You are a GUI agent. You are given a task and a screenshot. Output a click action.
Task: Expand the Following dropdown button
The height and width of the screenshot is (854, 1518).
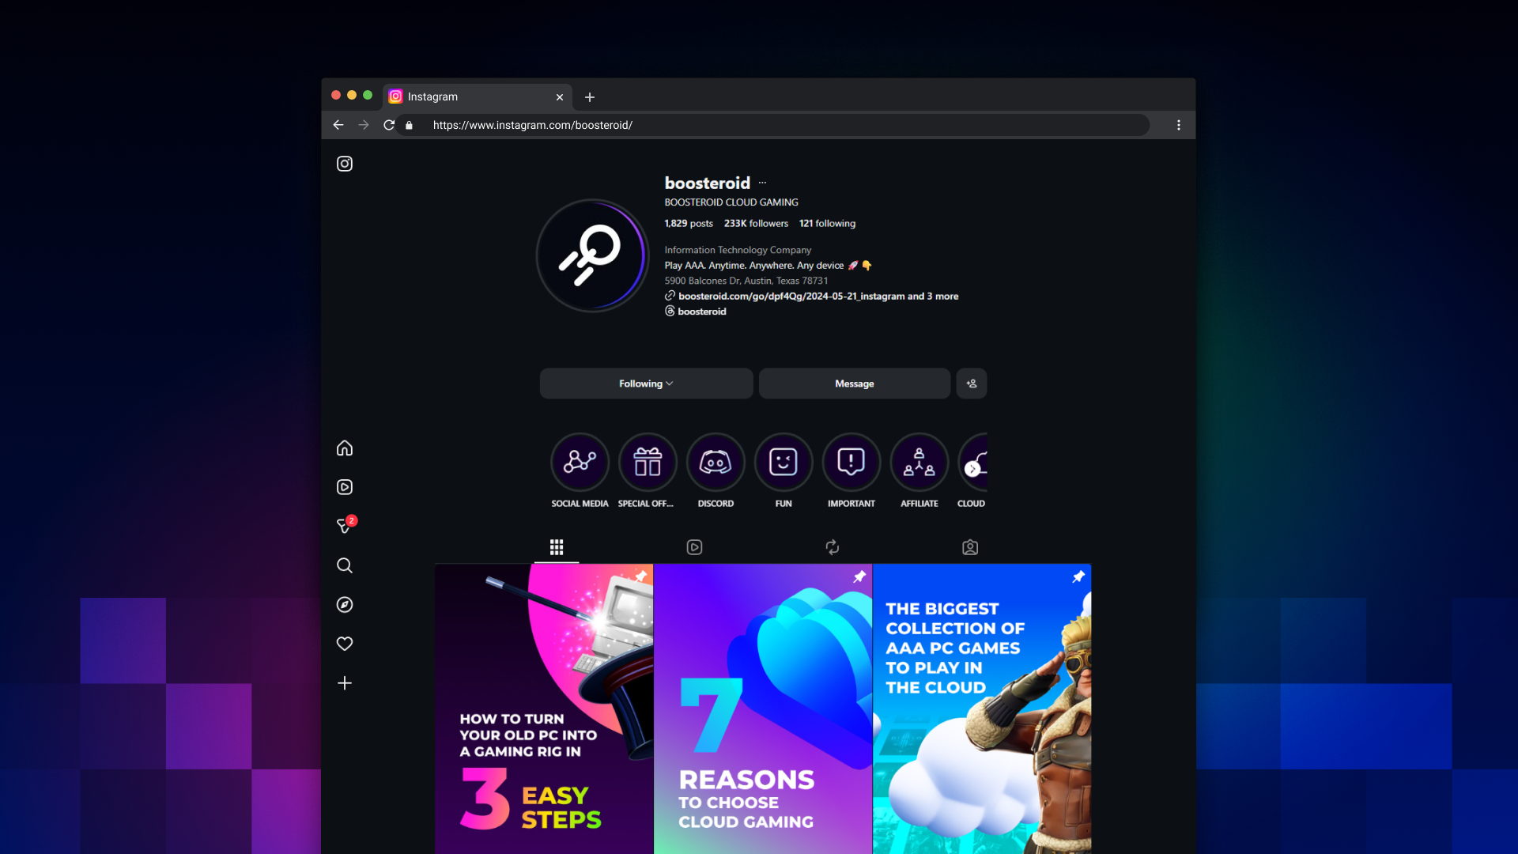[x=647, y=384]
